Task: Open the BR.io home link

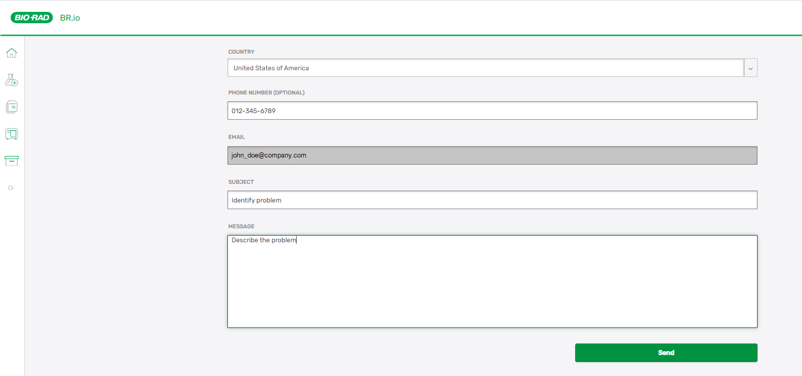Action: point(70,18)
